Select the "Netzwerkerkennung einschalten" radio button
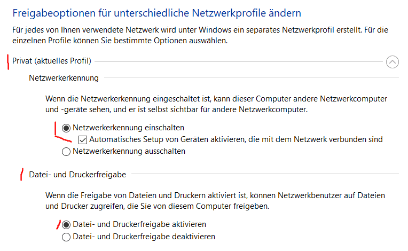 coord(66,128)
